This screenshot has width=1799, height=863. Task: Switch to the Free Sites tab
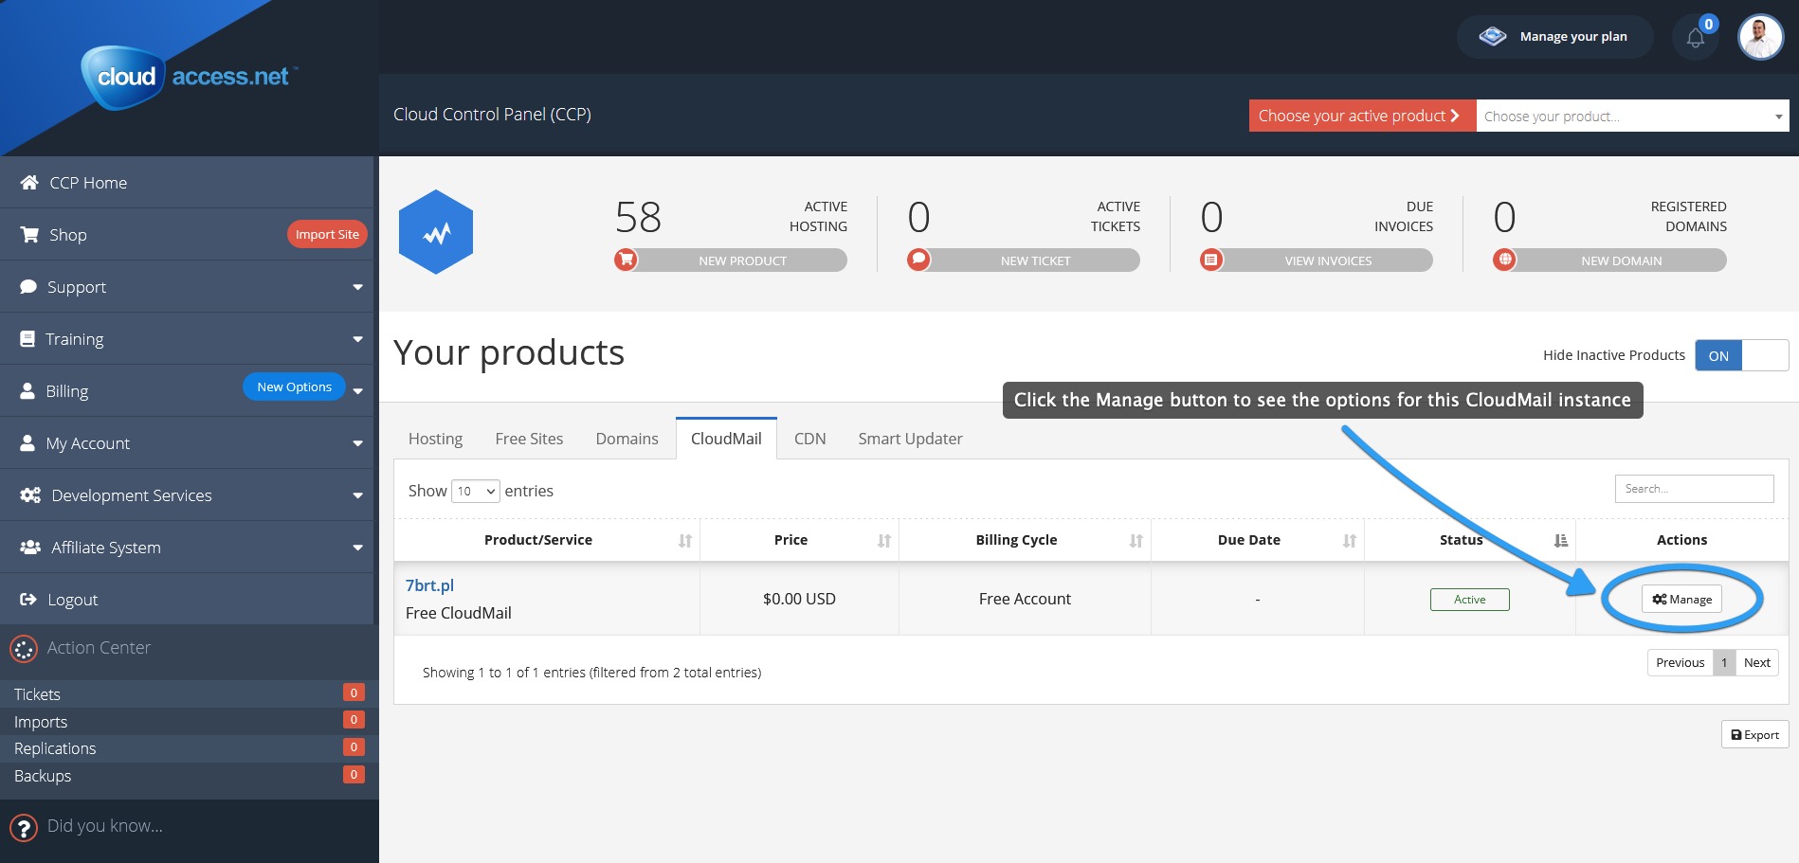(x=529, y=439)
